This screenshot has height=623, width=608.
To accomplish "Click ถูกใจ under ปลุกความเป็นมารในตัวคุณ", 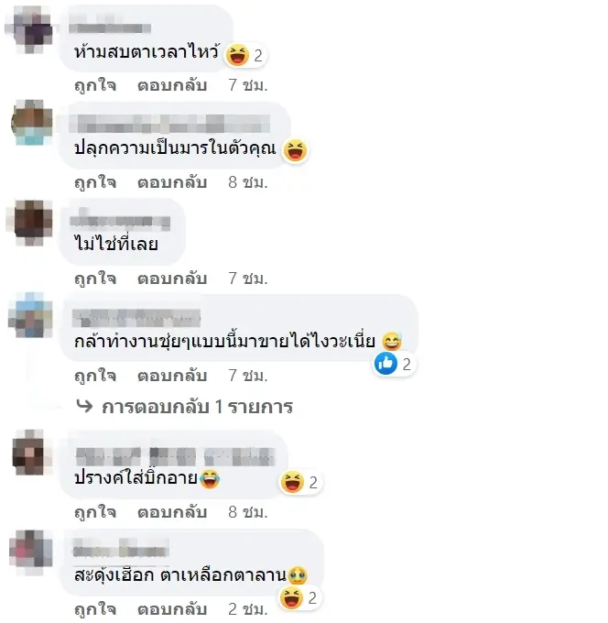I will click(95, 182).
